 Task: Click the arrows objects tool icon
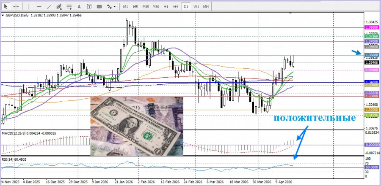pyautogui.click(x=109, y=7)
